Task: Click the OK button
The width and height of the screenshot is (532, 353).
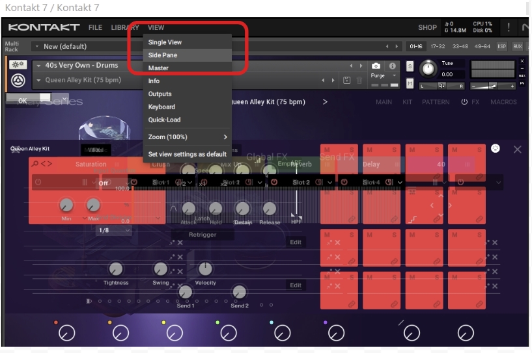Action: click(x=22, y=101)
